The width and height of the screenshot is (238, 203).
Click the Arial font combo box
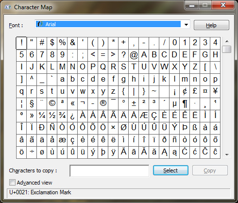click(112, 24)
